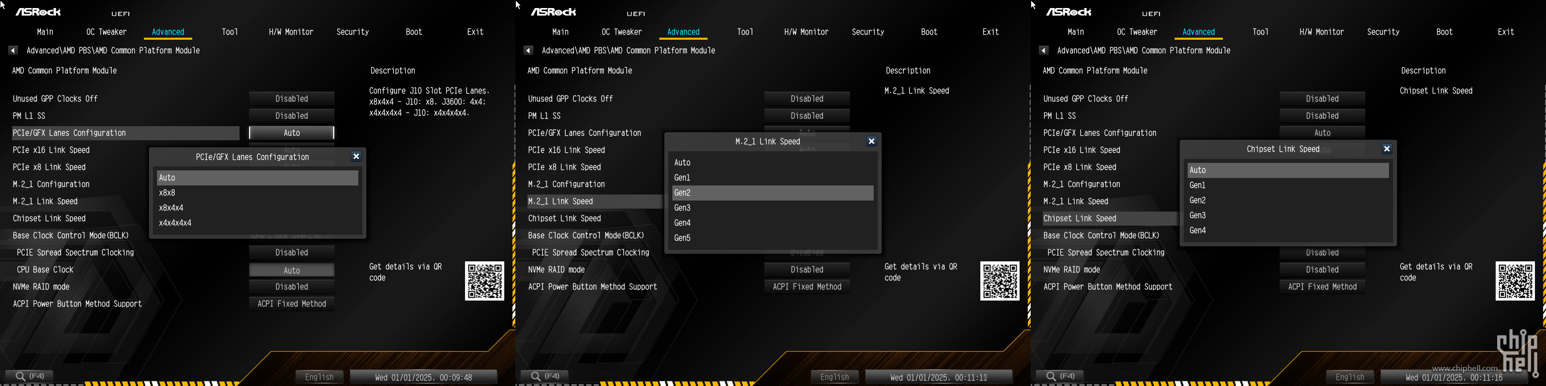The width and height of the screenshot is (1546, 386).
Task: Choose x8x8 lanes configuration option
Action: pyautogui.click(x=258, y=193)
